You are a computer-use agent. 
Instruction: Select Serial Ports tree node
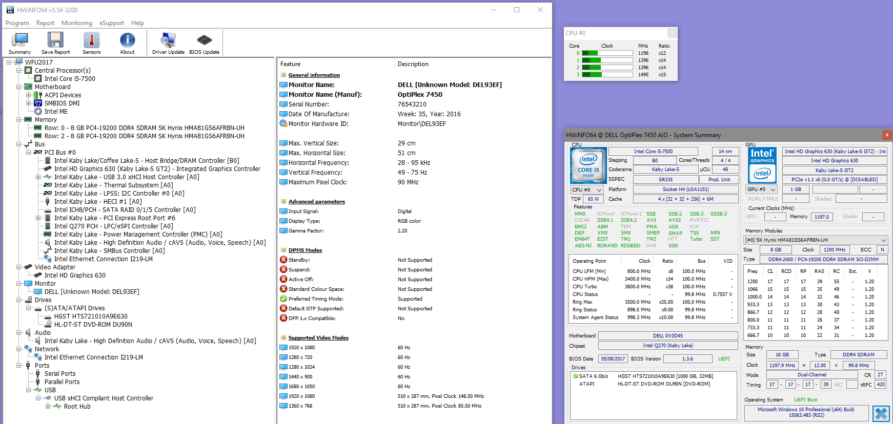(x=60, y=374)
